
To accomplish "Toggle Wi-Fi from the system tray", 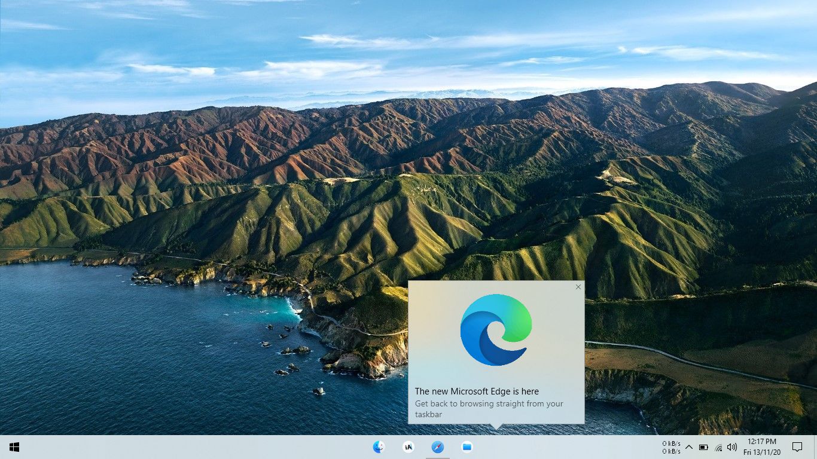I will (718, 447).
